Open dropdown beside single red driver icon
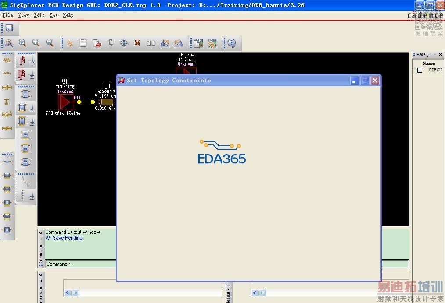The image size is (445, 303). [x=32, y=61]
